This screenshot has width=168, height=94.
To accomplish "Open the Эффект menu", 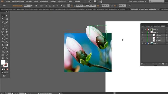I will [53, 2].
